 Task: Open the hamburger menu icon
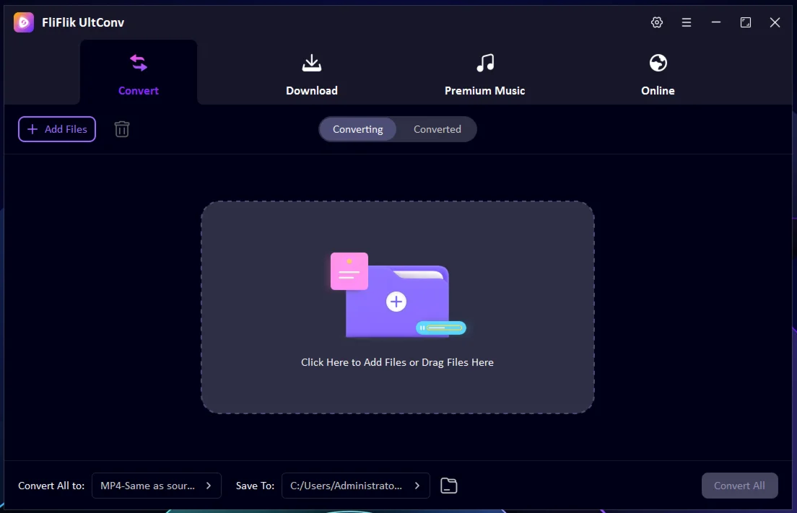(x=687, y=22)
